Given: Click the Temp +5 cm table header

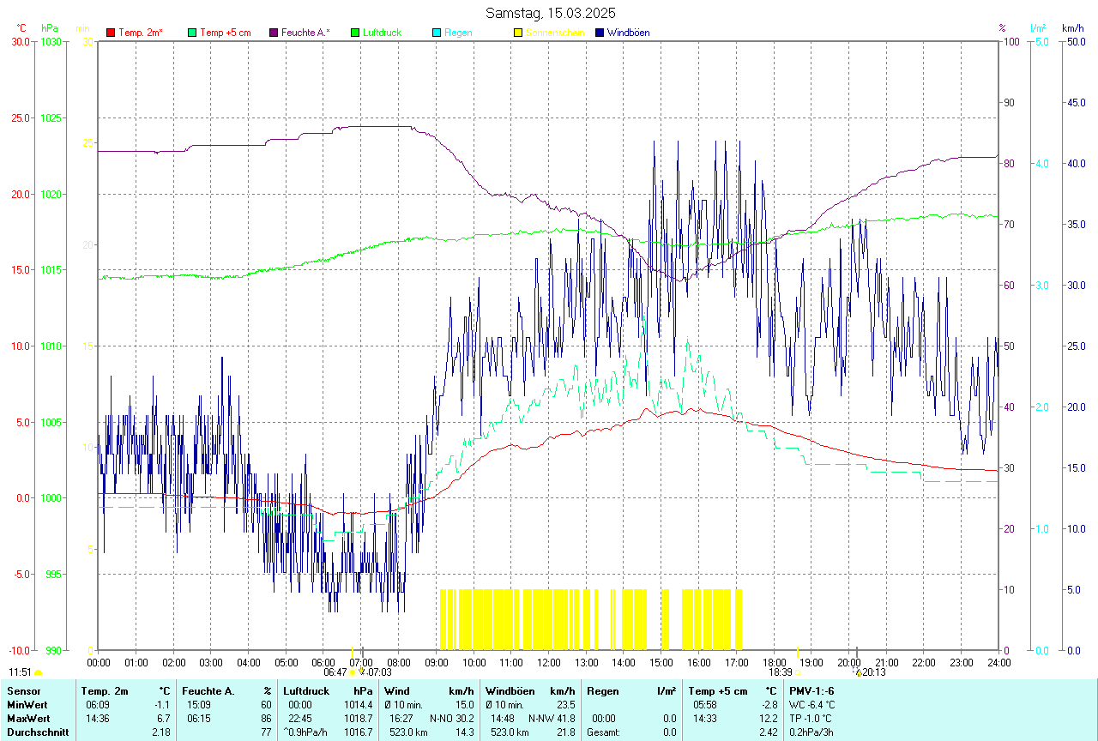Looking at the screenshot, I should [x=718, y=691].
